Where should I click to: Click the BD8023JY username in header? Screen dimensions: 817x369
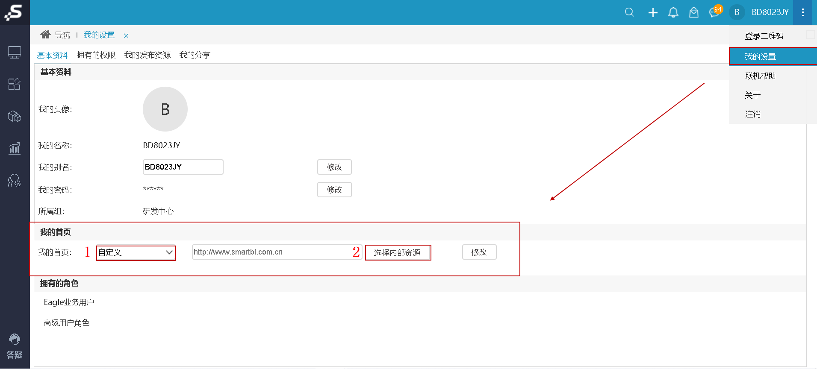pyautogui.click(x=770, y=12)
